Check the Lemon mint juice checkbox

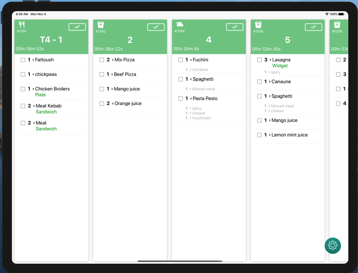(259, 135)
